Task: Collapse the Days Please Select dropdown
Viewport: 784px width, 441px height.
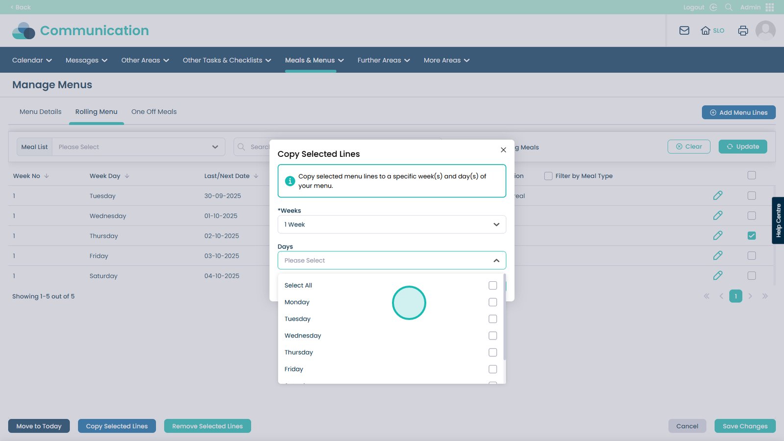Action: pos(496,261)
